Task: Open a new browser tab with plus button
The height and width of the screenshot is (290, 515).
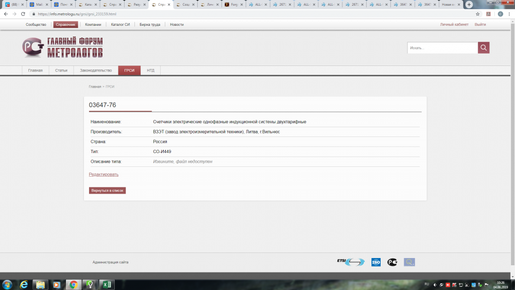Action: 469,5
